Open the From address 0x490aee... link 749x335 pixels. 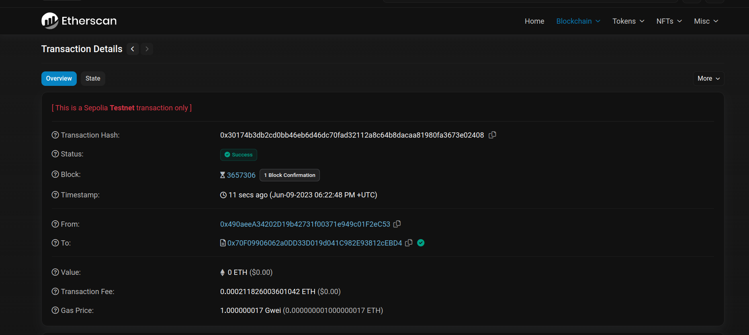click(x=305, y=224)
